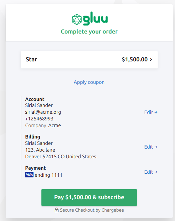Select the sirial@acme.org email text
175x221 pixels.
tap(43, 112)
